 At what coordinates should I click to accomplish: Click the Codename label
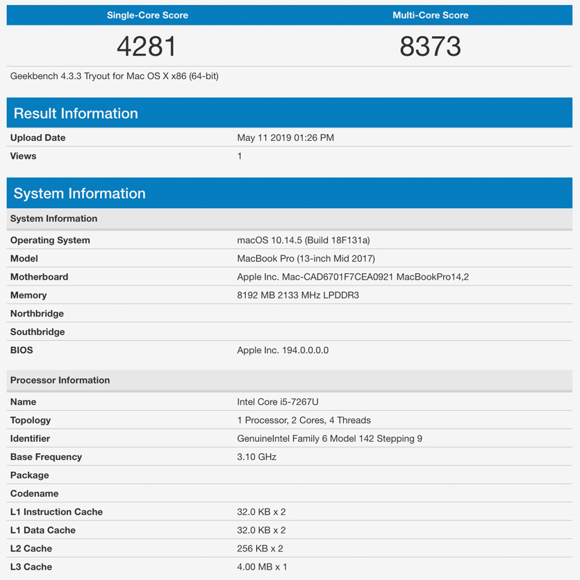point(34,493)
